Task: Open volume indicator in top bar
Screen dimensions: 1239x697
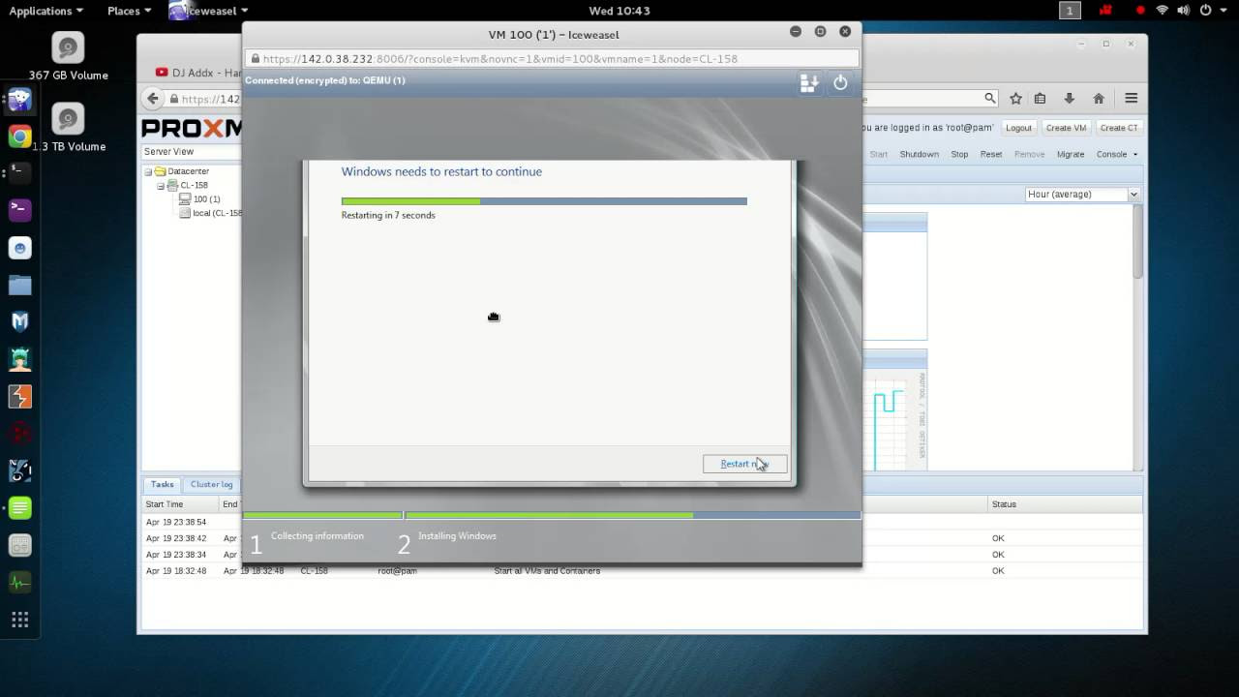Action: (x=1184, y=11)
